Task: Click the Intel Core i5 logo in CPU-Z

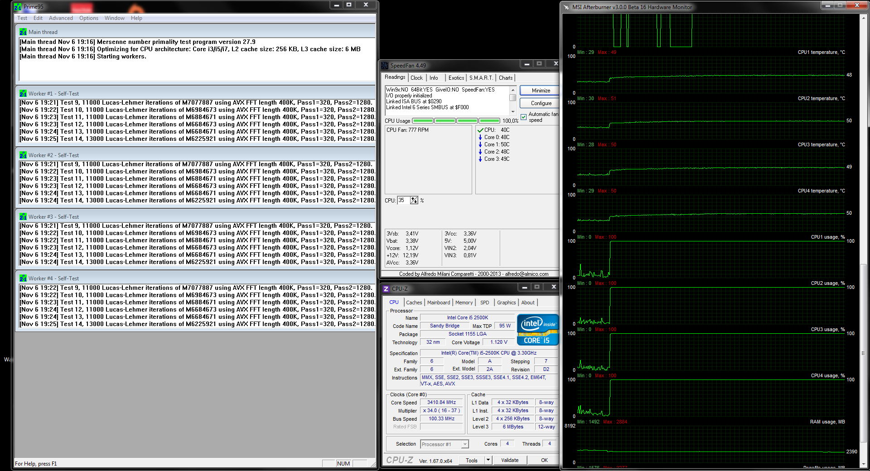Action: [538, 330]
